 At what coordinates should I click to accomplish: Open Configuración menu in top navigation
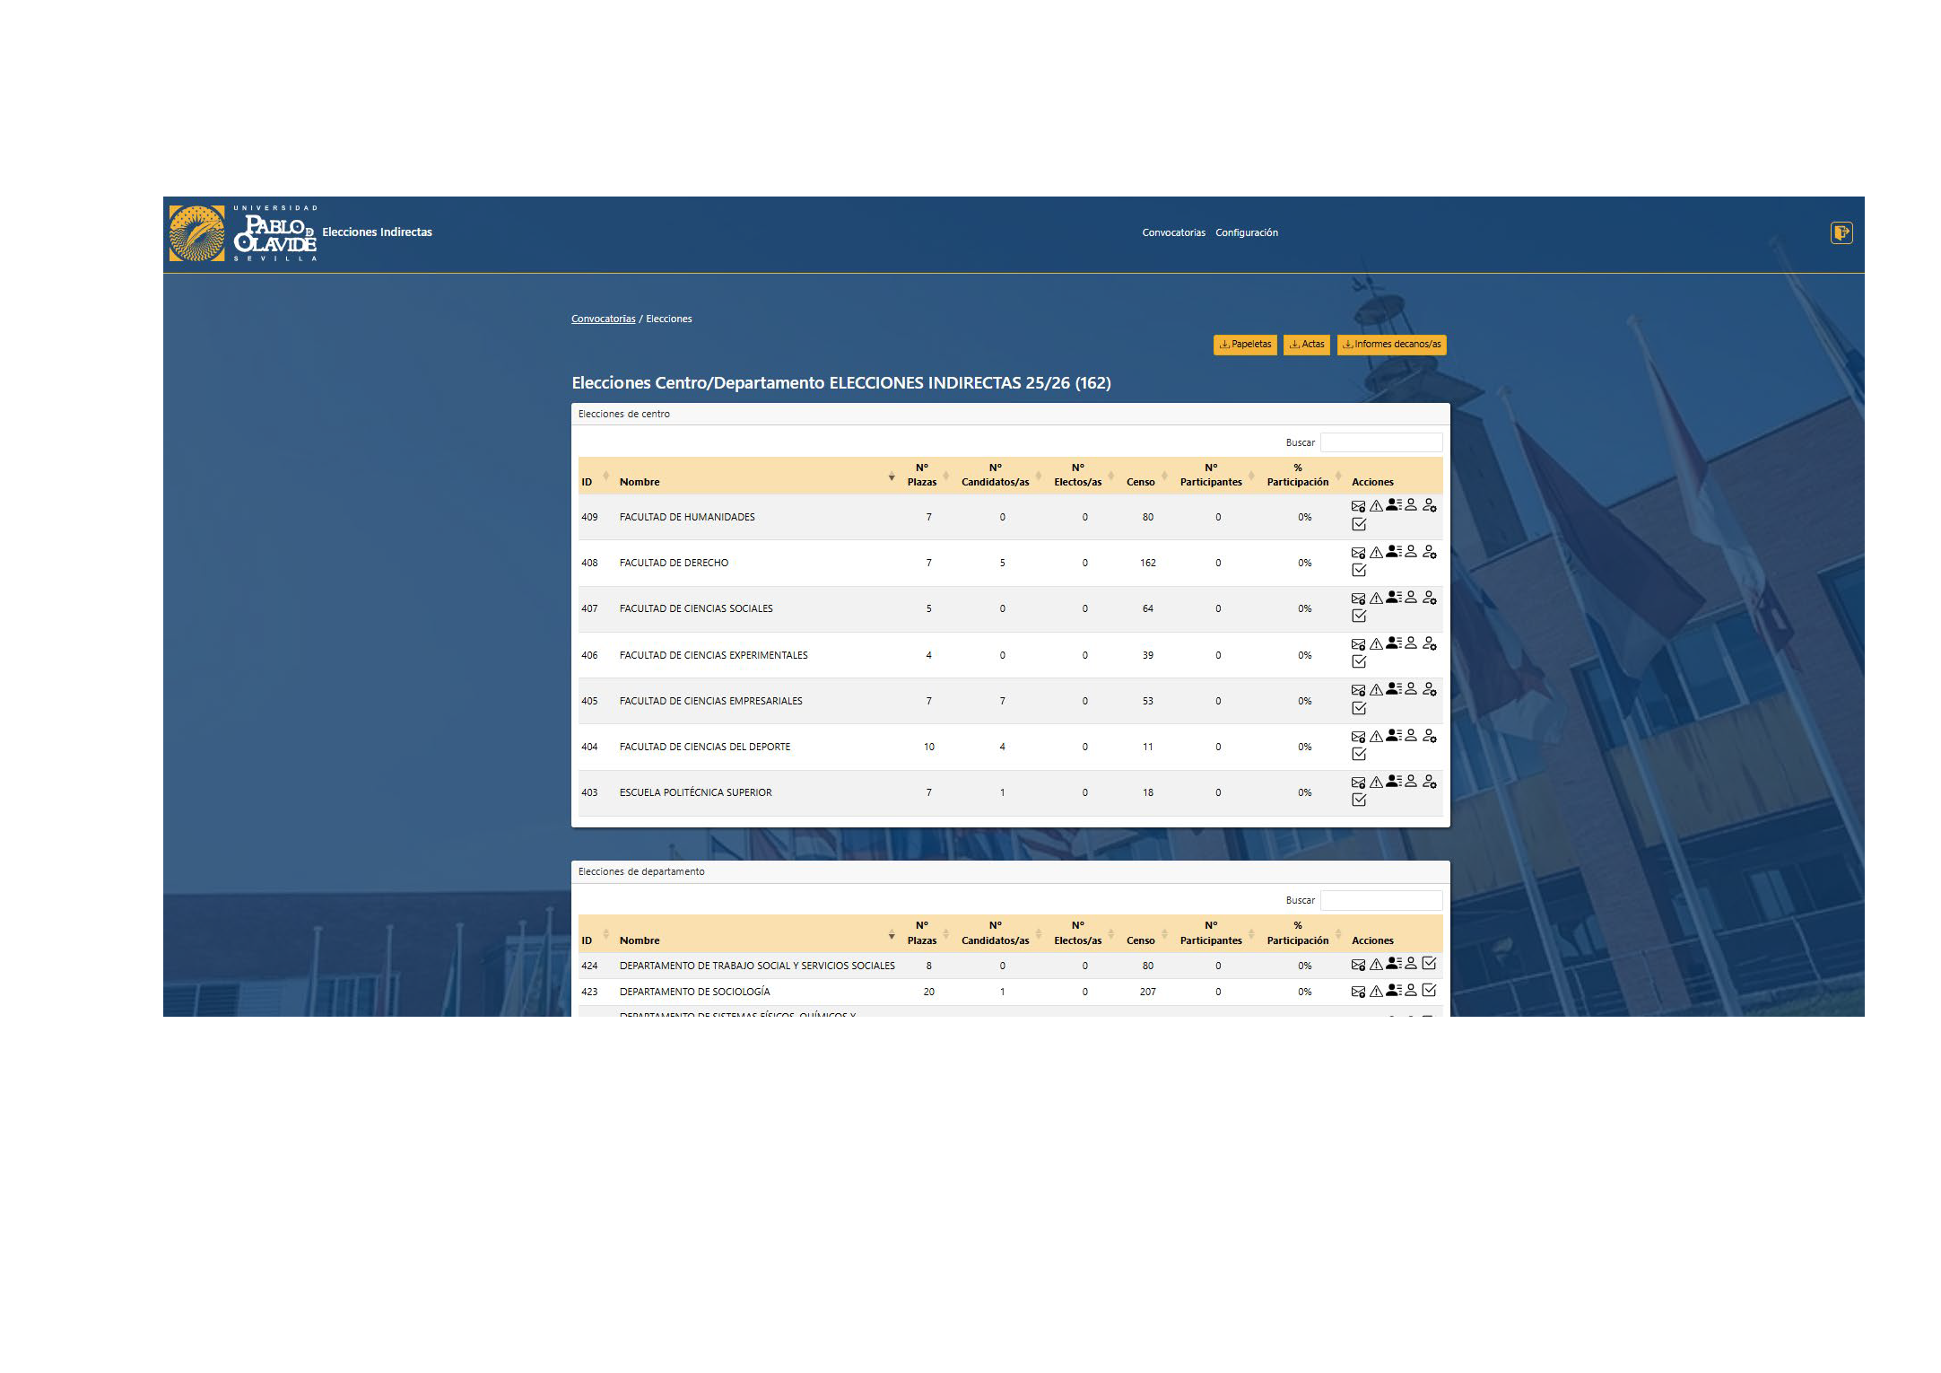pos(1246,232)
